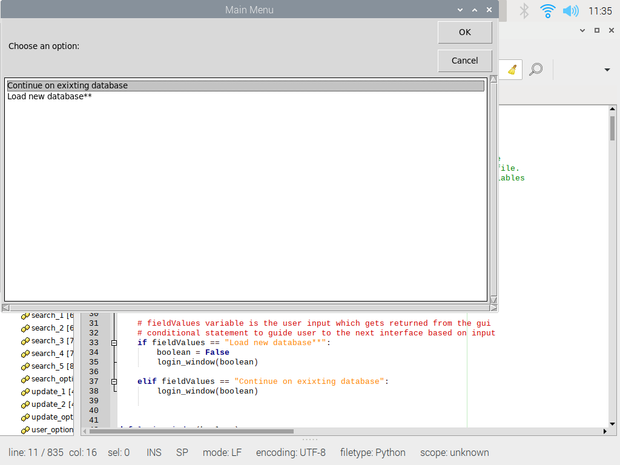Screen dimensions: 620x465
Task: Open the dropdown arrow near top right
Action: pyautogui.click(x=607, y=69)
